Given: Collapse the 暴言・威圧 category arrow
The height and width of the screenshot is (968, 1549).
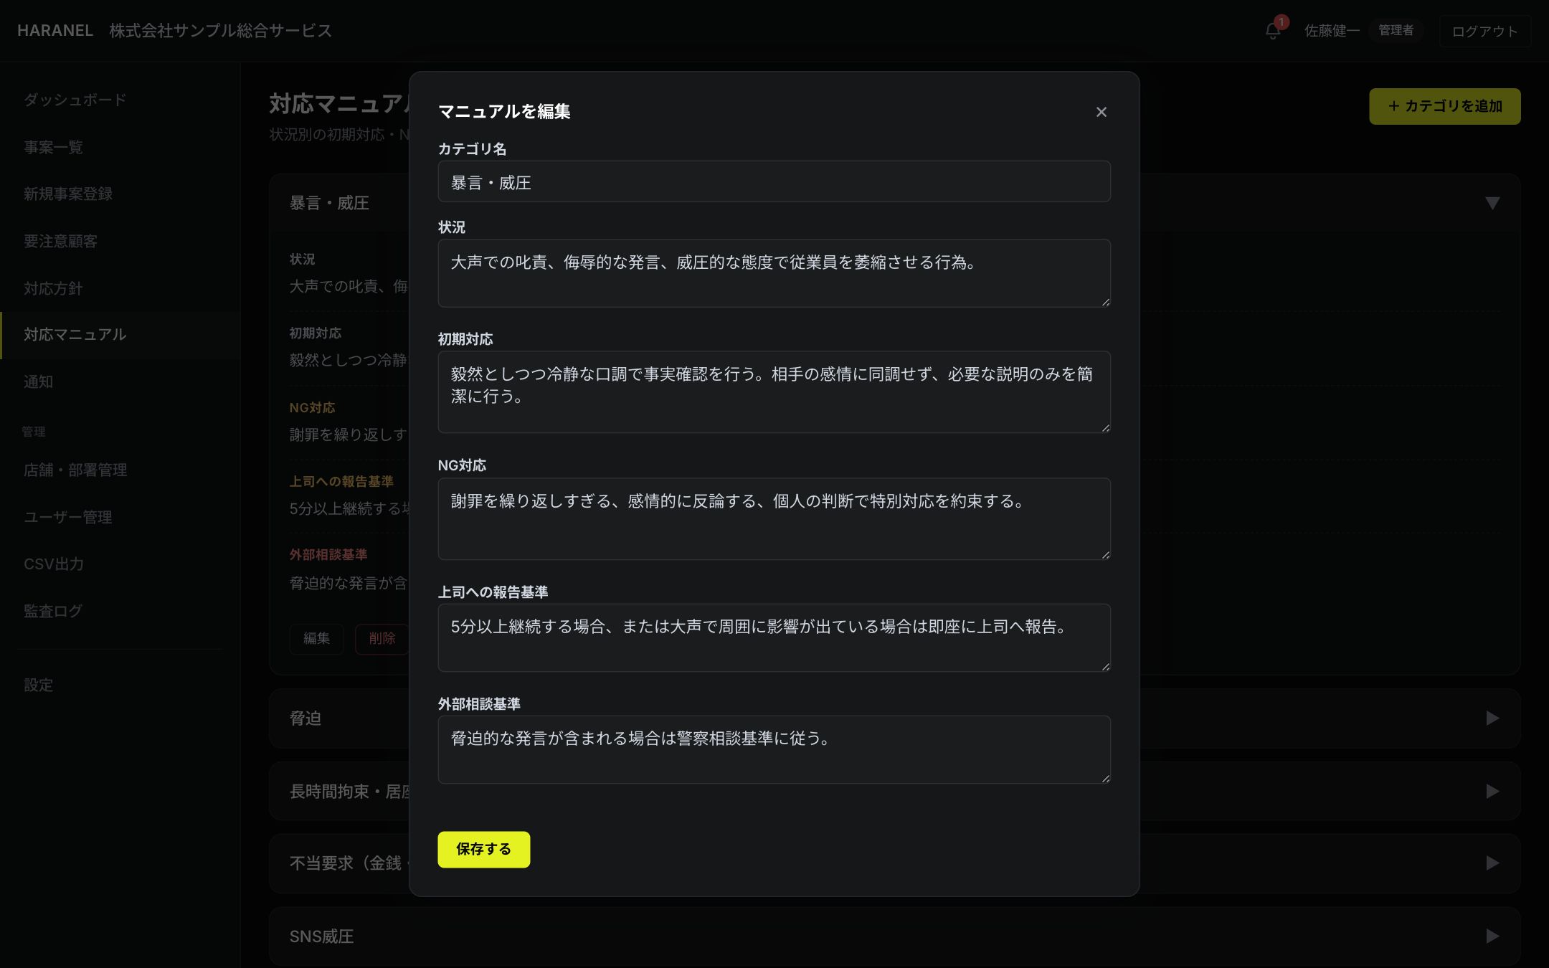Looking at the screenshot, I should coord(1492,203).
